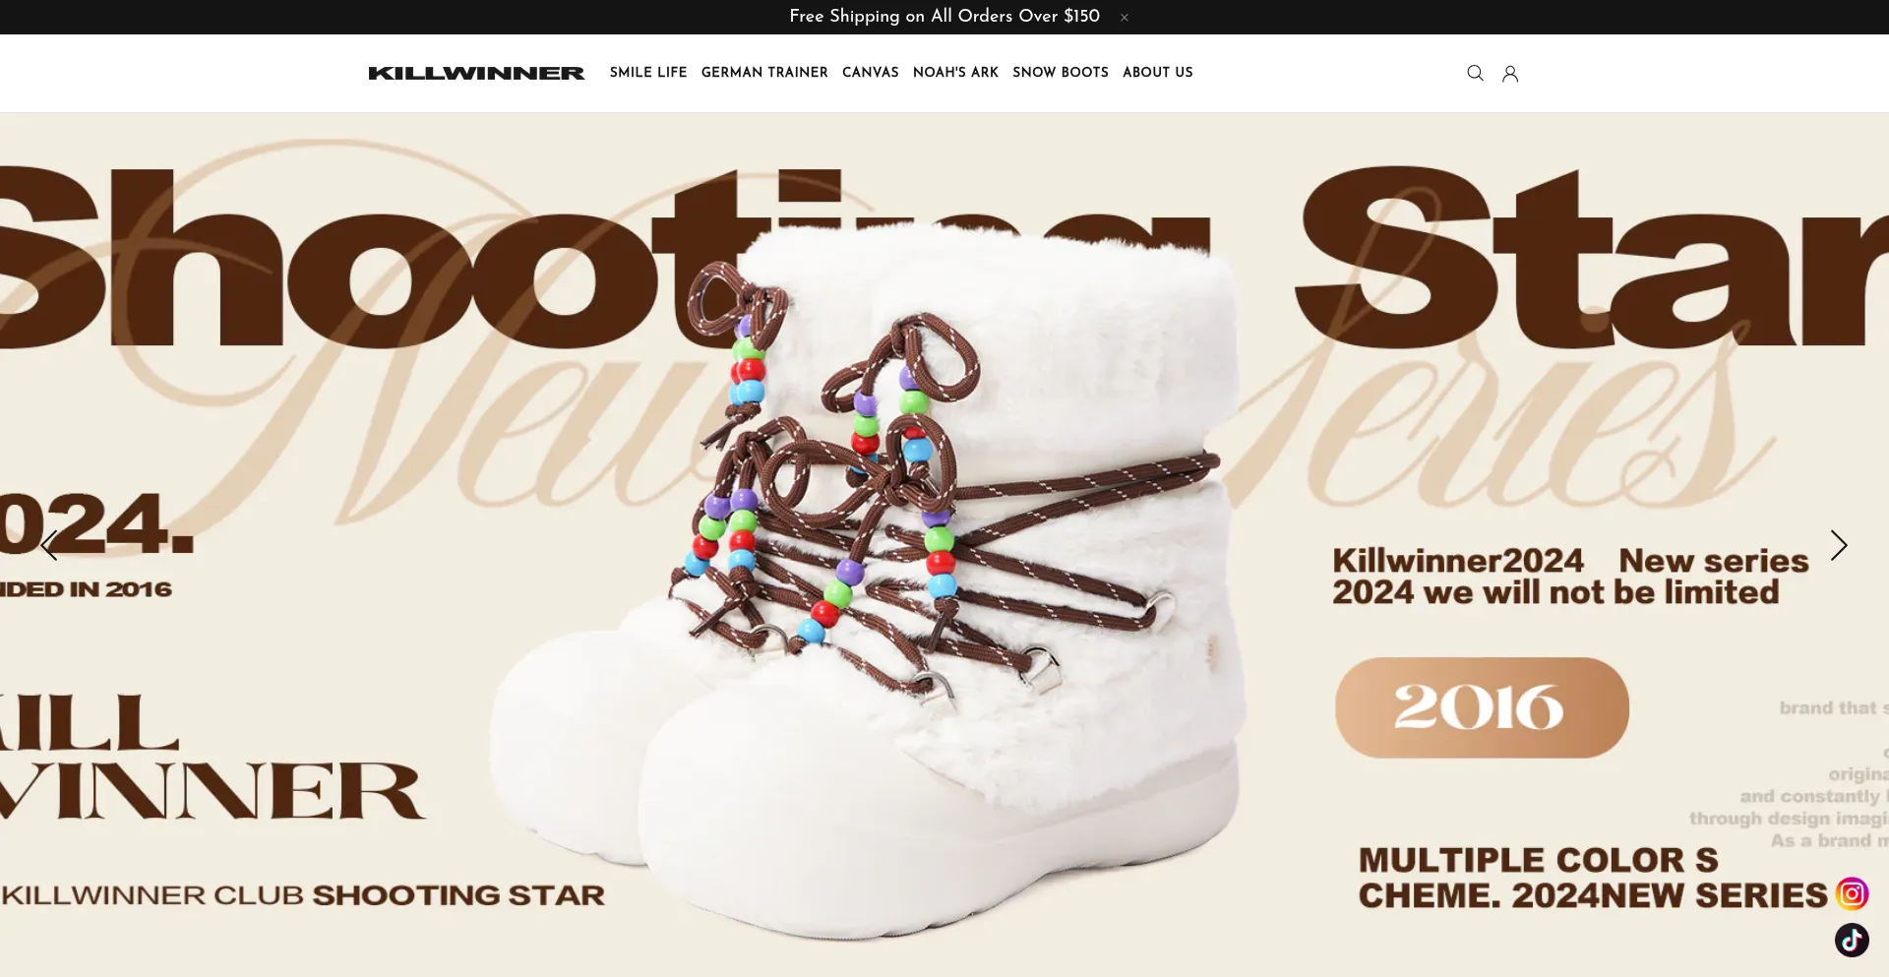Click the Killwinner2024 New series headline
The image size is (1889, 977).
[1570, 577]
